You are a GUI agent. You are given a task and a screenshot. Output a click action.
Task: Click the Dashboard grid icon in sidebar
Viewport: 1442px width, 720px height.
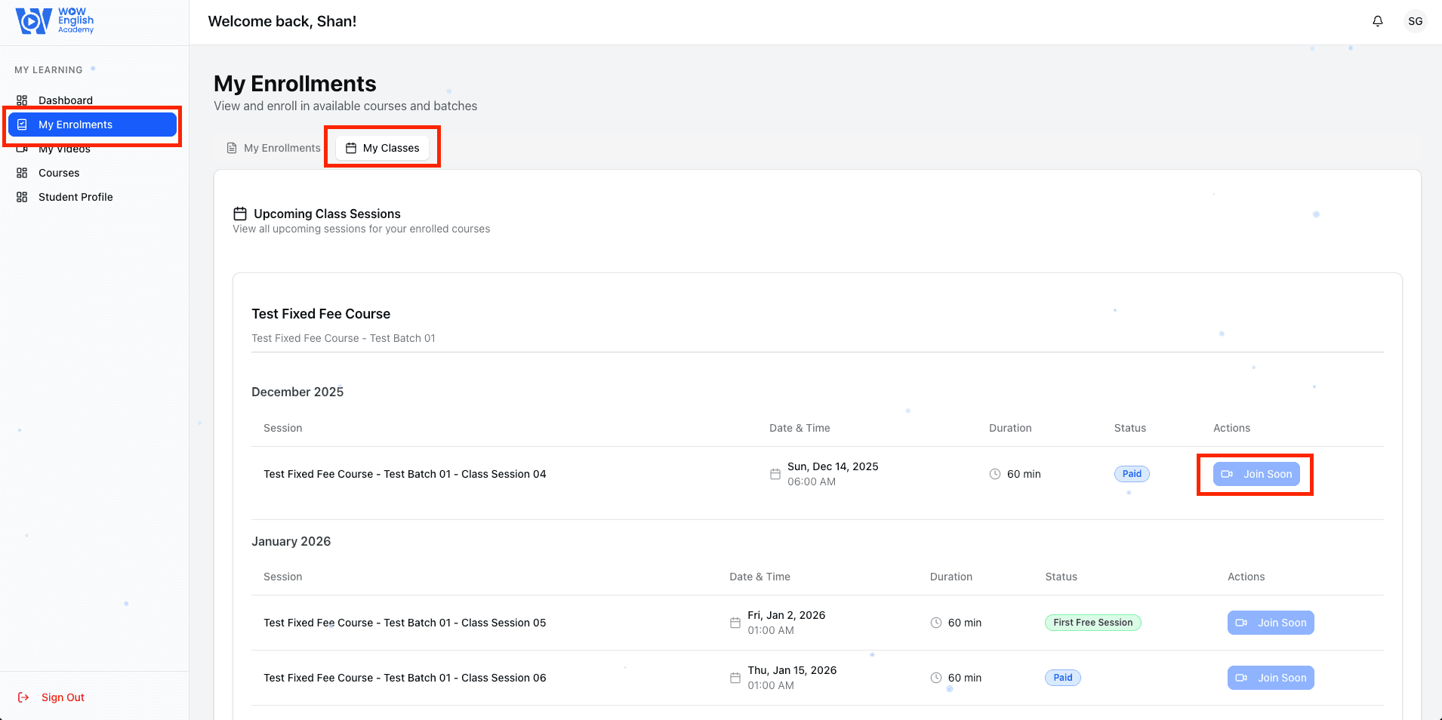point(22,100)
